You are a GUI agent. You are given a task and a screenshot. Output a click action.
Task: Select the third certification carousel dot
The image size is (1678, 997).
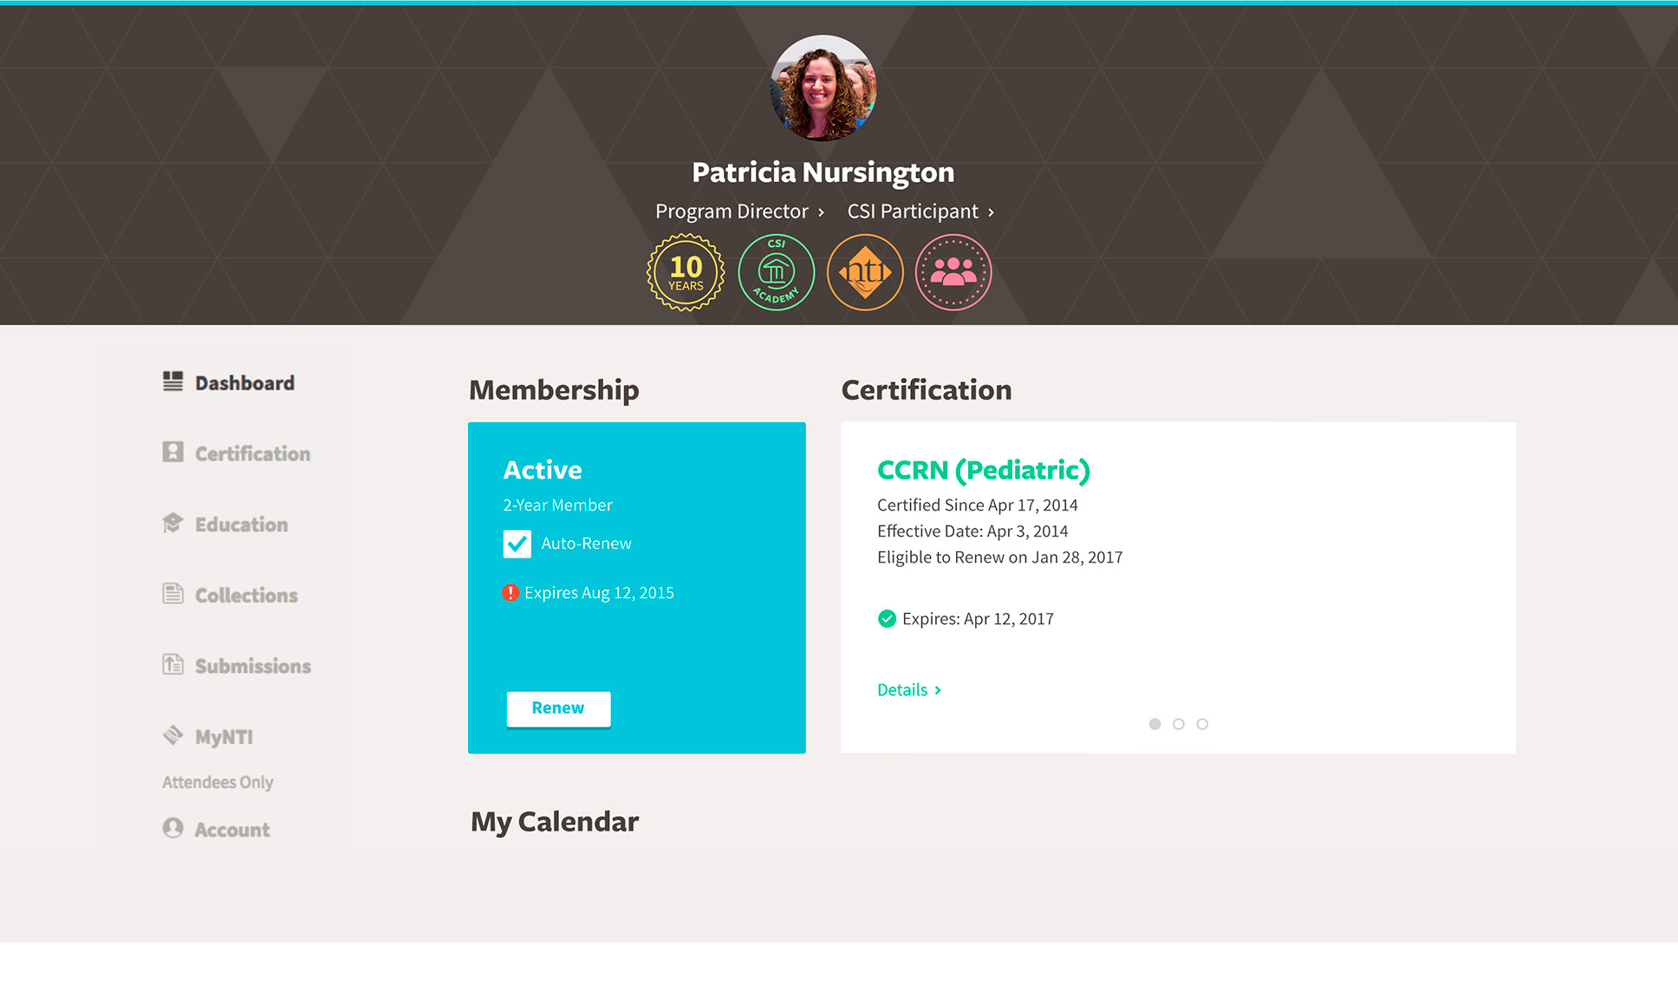coord(1202,724)
